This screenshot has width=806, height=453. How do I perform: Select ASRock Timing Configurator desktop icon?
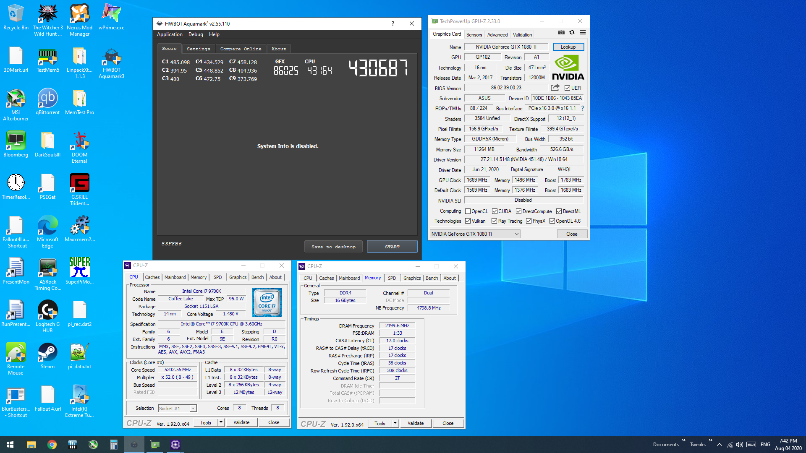[x=48, y=274]
